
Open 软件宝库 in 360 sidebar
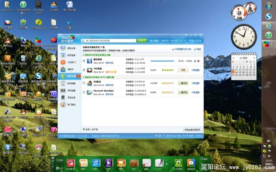(x=69, y=55)
